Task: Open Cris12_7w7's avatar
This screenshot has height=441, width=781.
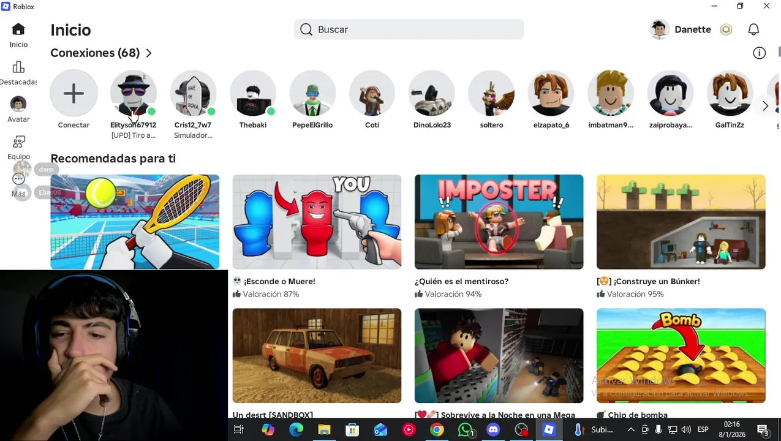Action: (x=193, y=94)
